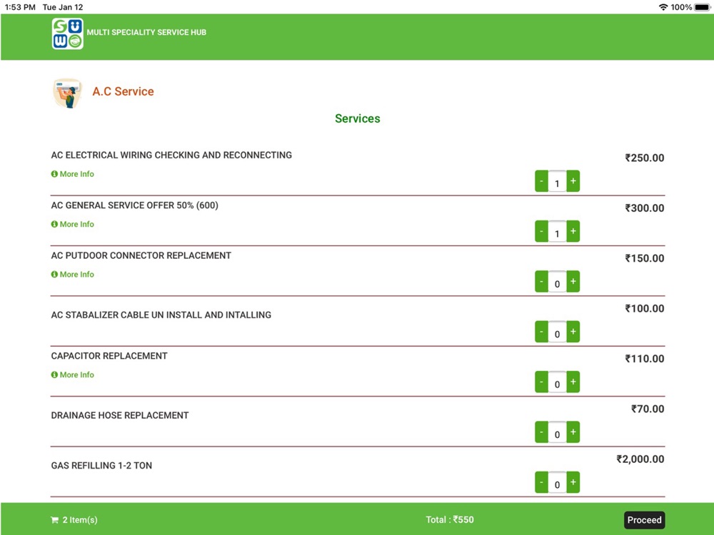Add one AC Putdoor Connector Replacement
This screenshot has height=535, width=714.
point(573,281)
